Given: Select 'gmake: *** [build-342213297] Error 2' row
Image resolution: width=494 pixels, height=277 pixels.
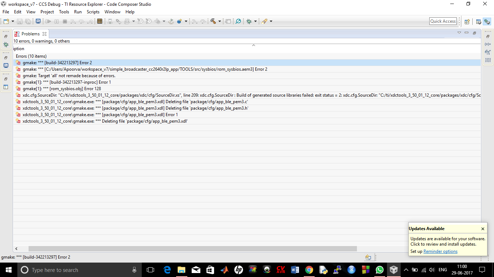Looking at the screenshot, I should [x=247, y=63].
